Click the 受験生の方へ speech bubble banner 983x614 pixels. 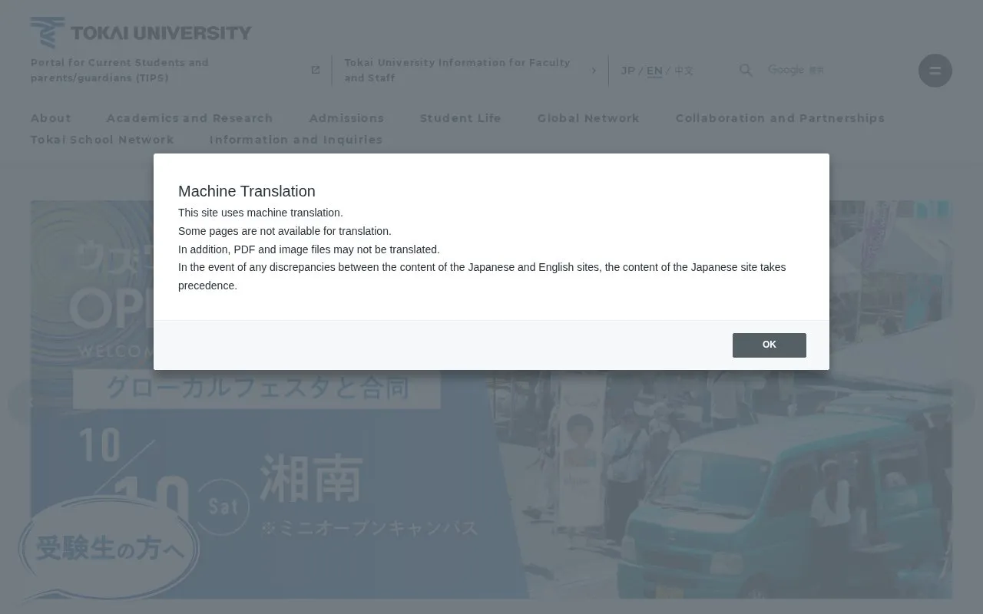pyautogui.click(x=109, y=549)
